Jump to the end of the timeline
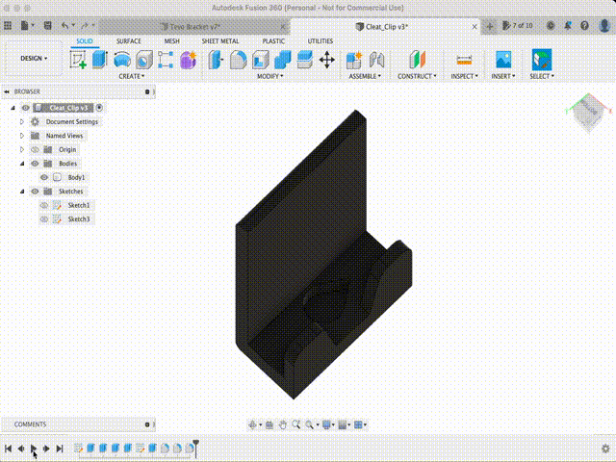Viewport: 616px width, 462px height. [60, 449]
